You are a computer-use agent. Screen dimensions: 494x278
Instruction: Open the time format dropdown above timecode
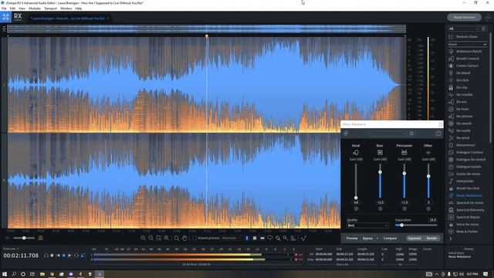tap(11, 249)
